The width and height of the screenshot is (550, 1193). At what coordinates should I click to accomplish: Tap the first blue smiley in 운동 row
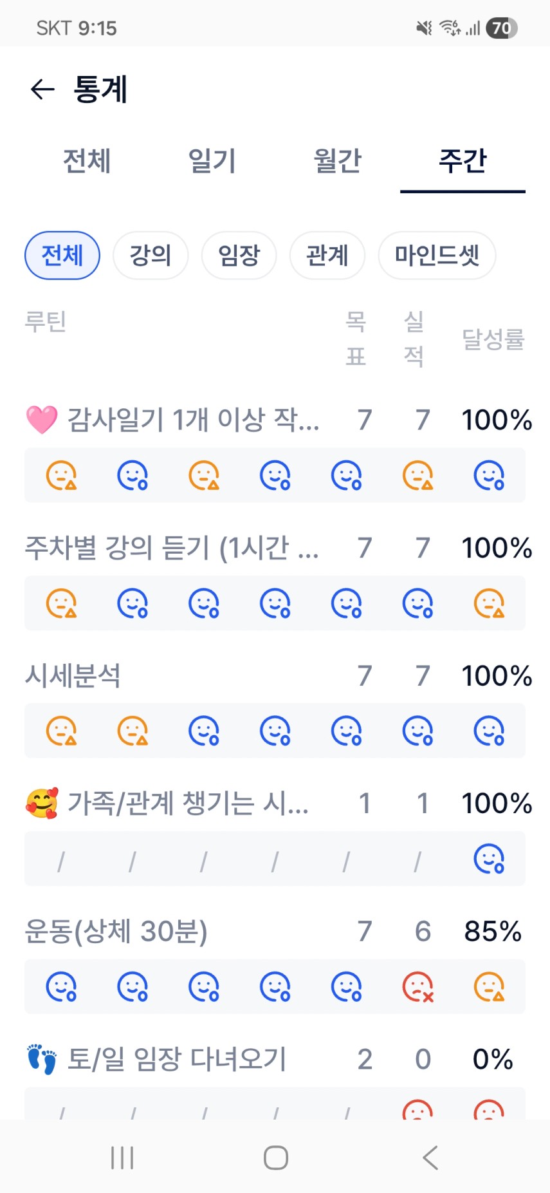tap(61, 986)
